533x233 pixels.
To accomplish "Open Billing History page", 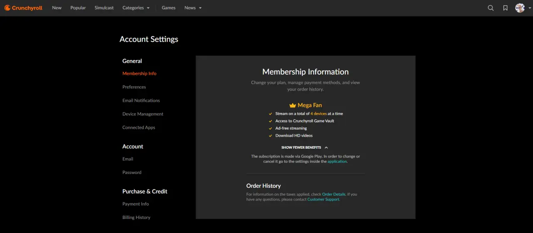I will 137,218.
